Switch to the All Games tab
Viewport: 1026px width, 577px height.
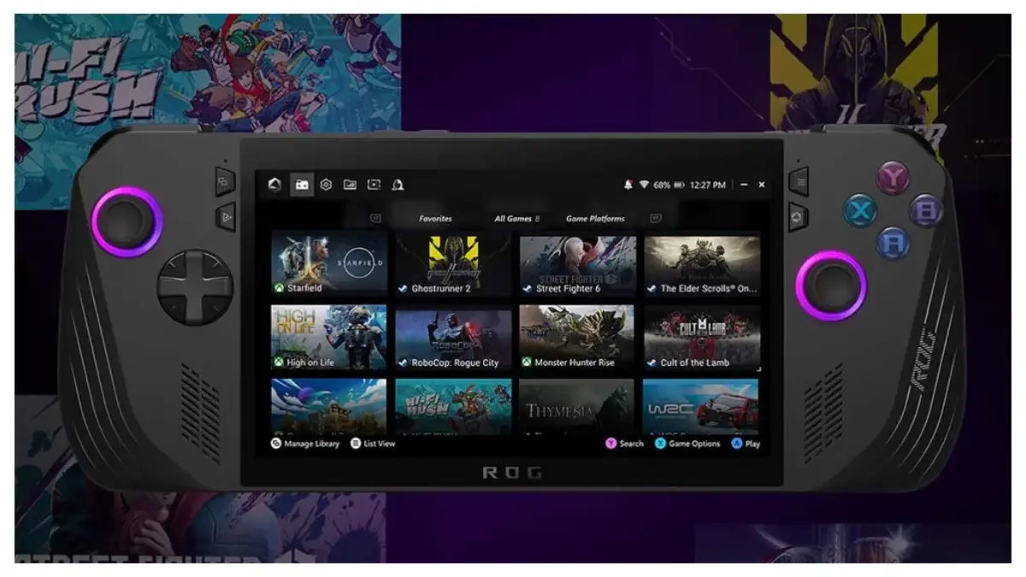point(516,219)
